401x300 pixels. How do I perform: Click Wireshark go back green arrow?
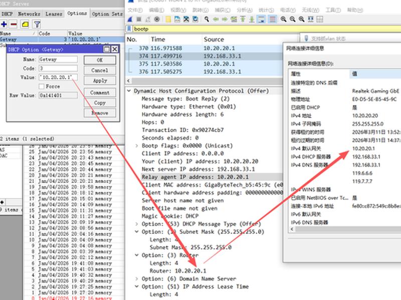pyautogui.click(x=216, y=19)
